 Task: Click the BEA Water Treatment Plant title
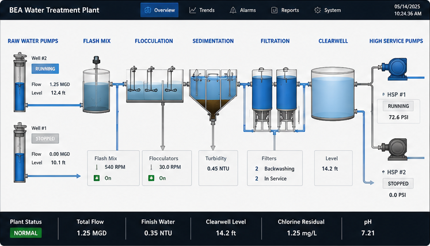pos(54,10)
